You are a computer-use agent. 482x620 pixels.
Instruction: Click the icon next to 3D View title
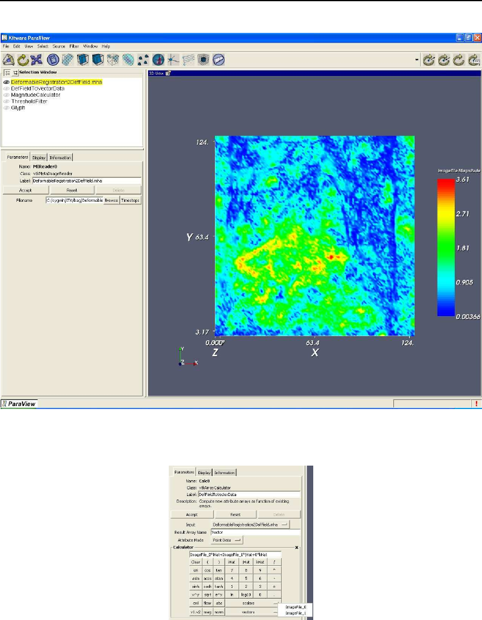click(x=168, y=73)
